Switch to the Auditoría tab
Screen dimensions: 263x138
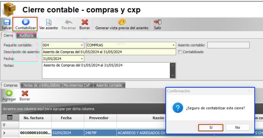26,35
